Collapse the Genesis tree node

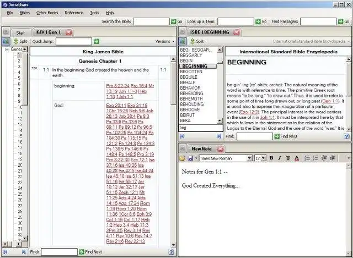pos(7,49)
